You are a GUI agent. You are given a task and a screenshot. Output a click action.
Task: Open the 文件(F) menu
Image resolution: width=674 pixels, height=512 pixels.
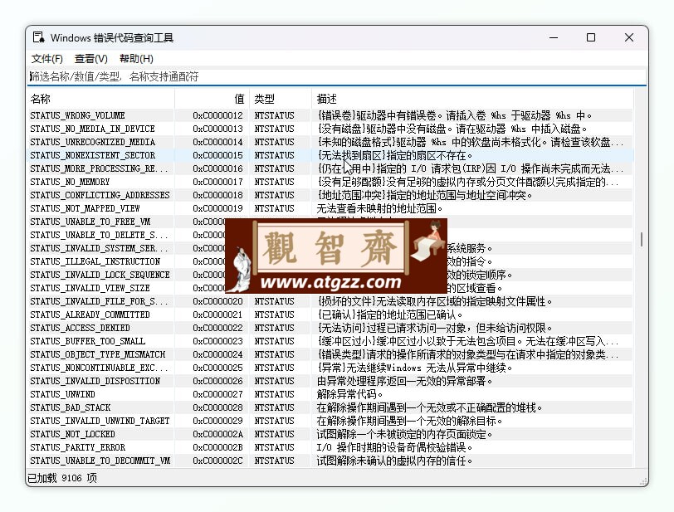[47, 58]
